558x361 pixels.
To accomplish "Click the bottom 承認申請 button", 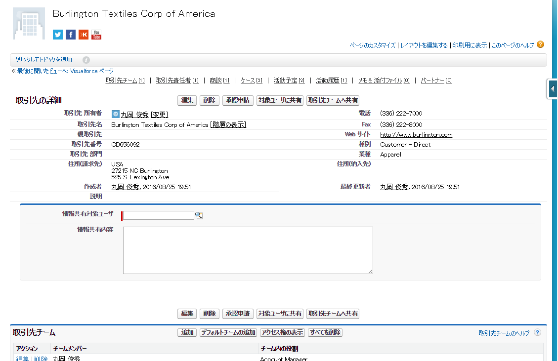I will click(238, 314).
